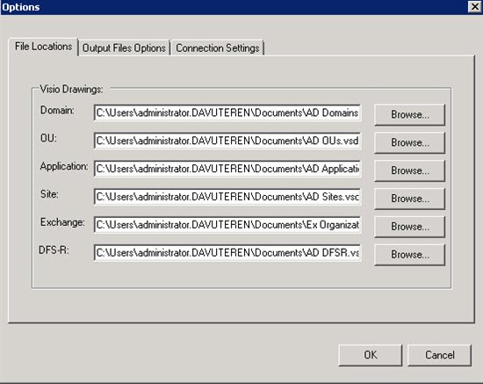483x384 pixels.
Task: Focus the OU file path field
Action: 227,141
